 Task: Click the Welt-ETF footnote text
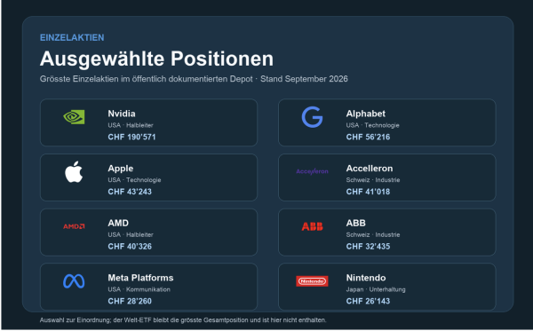coord(183,319)
